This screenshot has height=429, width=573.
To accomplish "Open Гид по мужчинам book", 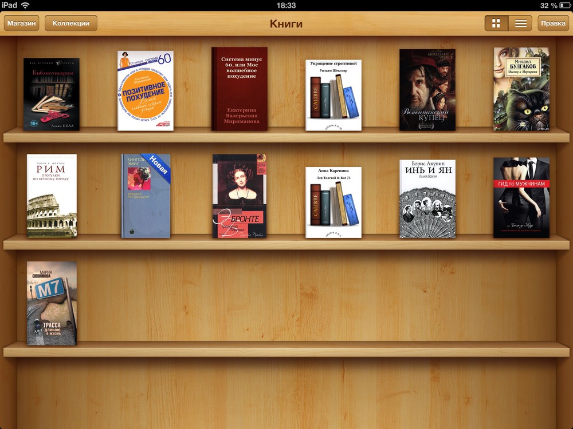I will pyautogui.click(x=521, y=198).
